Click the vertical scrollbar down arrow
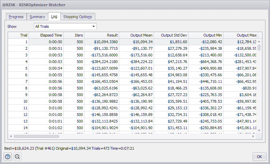Screen dimensions: 270x164 click(259, 130)
